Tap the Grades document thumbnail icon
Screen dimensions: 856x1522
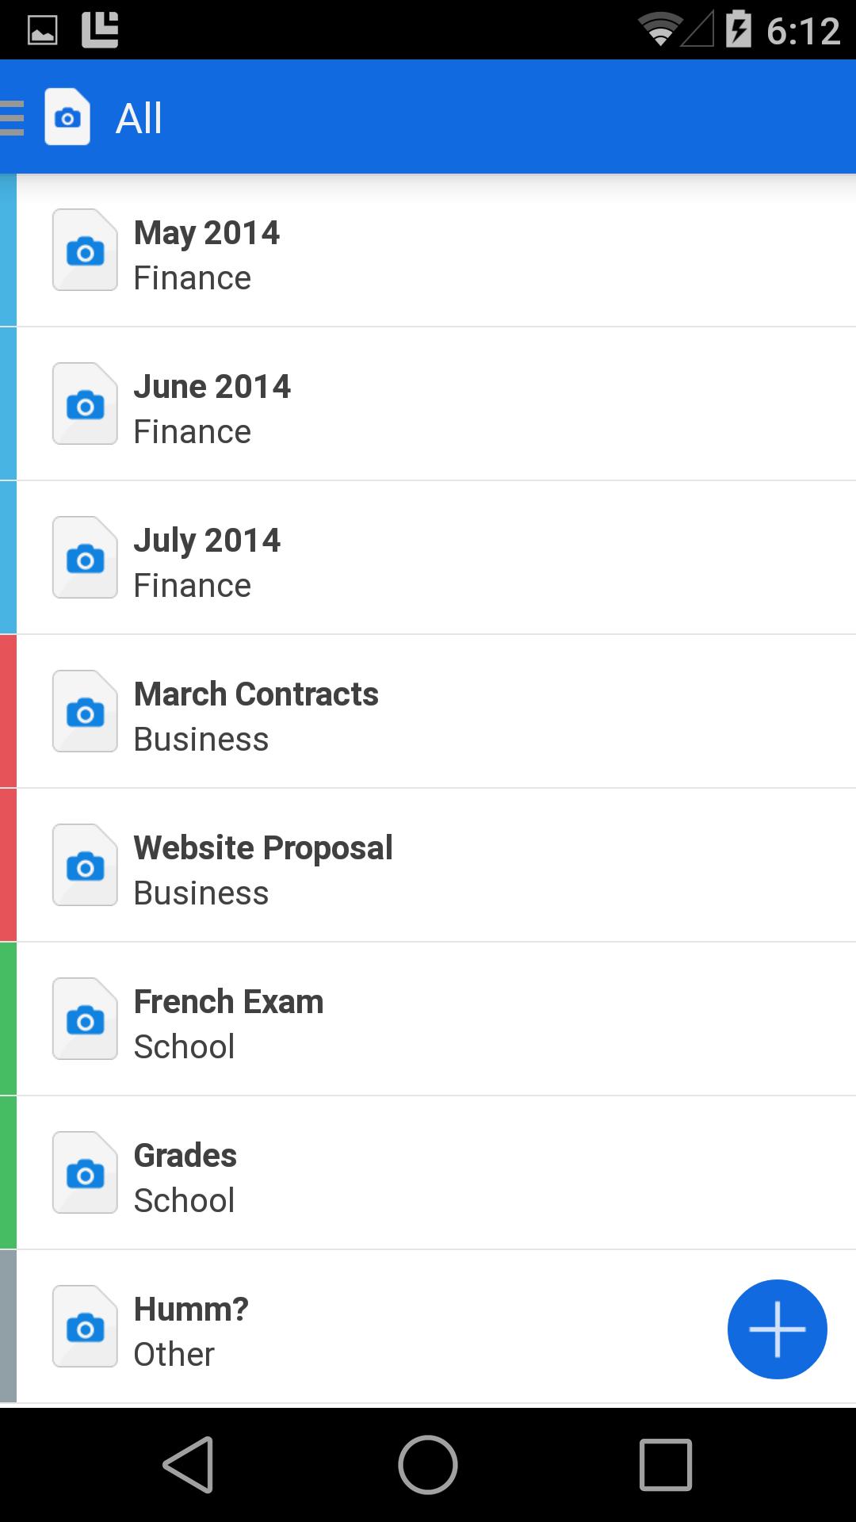(85, 1173)
